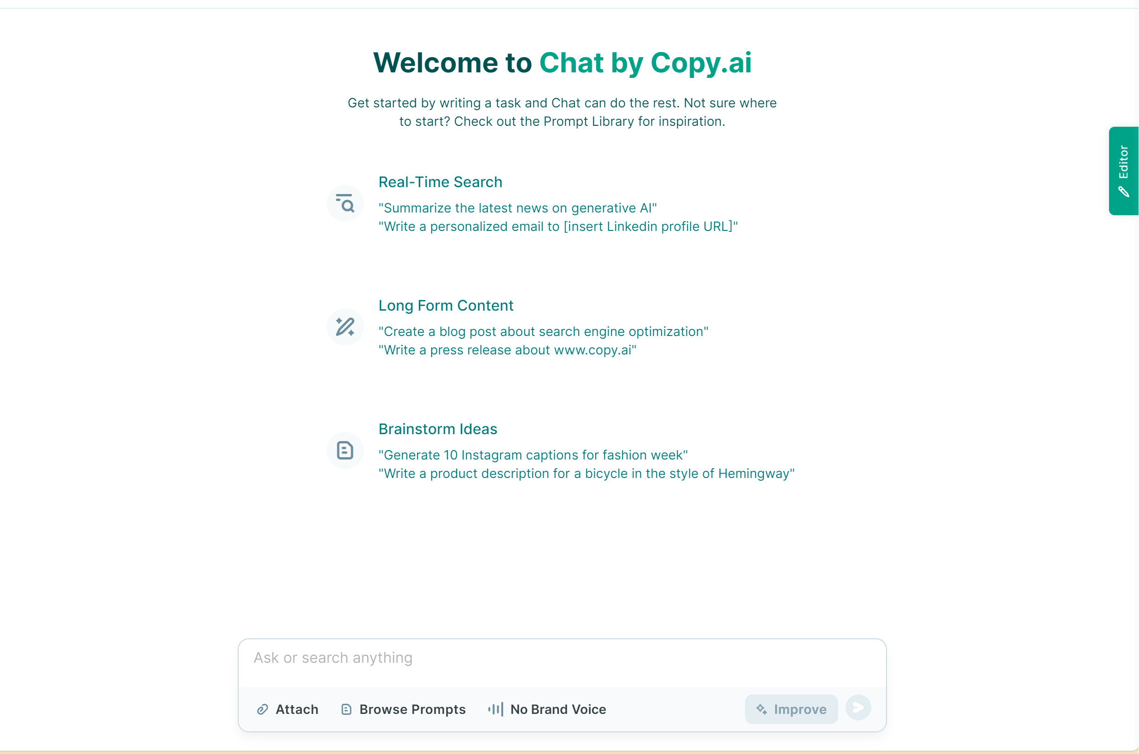Click the Brand Voice waveform icon
This screenshot has width=1139, height=754.
tap(495, 709)
